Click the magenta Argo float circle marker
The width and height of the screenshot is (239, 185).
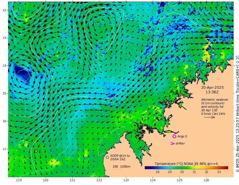pyautogui.click(x=174, y=136)
